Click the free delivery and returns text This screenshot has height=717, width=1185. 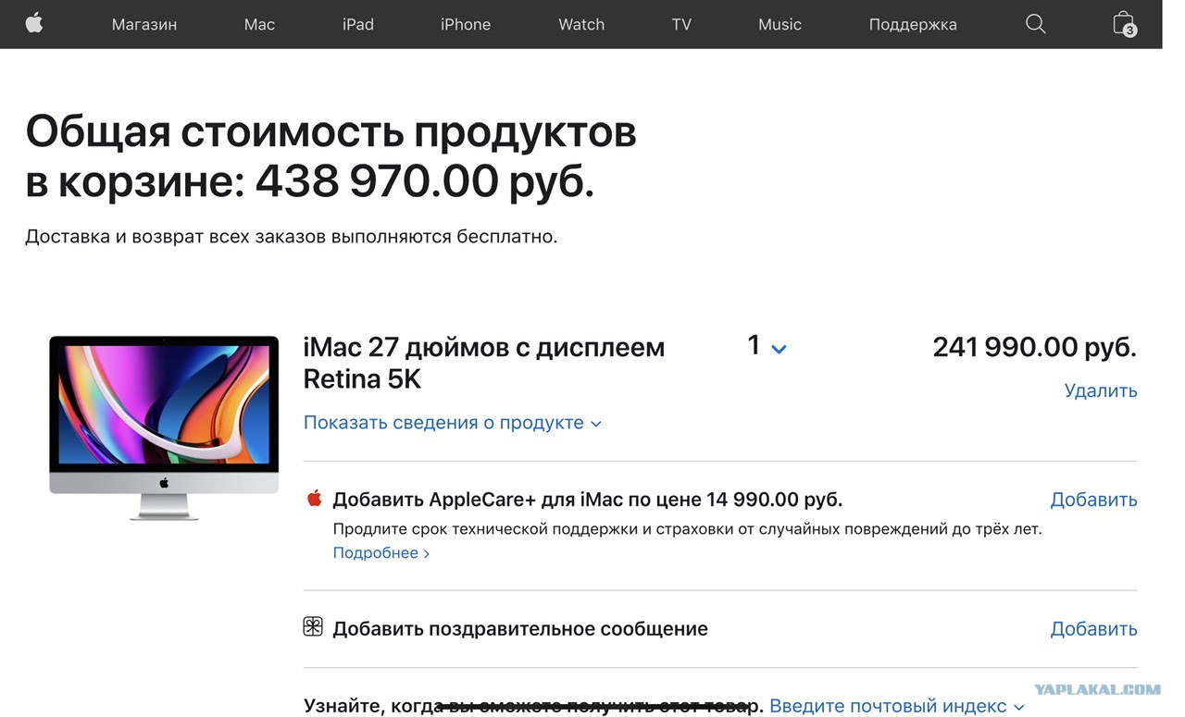(x=292, y=236)
